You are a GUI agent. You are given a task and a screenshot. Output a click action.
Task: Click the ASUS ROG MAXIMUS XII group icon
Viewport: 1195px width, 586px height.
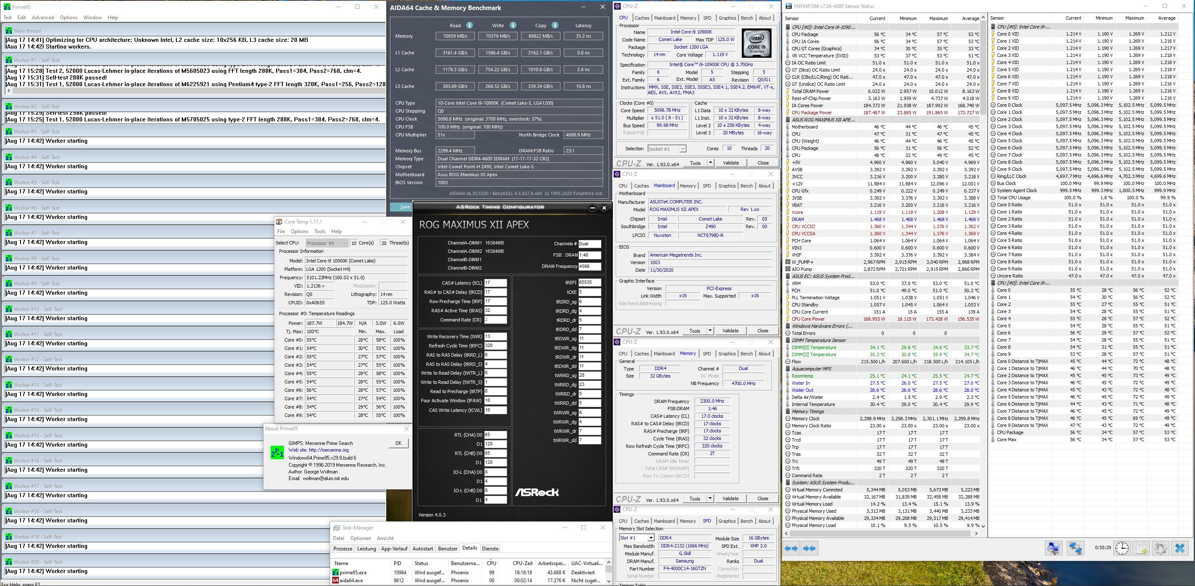tap(788, 120)
